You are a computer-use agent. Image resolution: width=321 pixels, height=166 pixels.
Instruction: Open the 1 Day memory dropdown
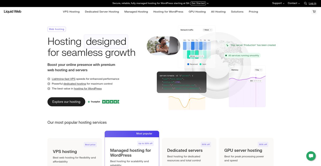pyautogui.click(x=258, y=70)
